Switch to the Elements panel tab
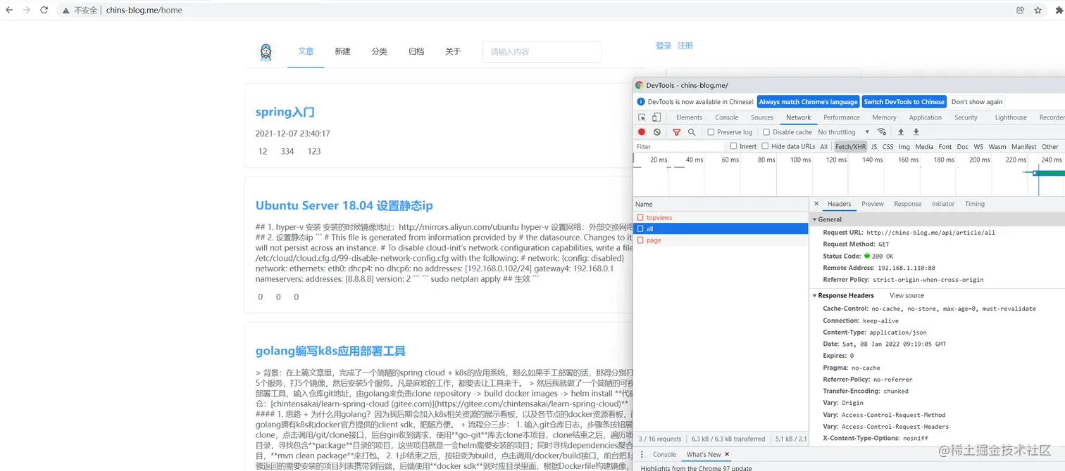Screen dimensions: 1065x471 (689, 117)
